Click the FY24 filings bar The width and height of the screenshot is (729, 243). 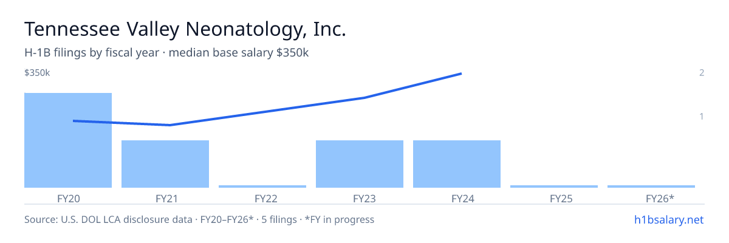457,164
